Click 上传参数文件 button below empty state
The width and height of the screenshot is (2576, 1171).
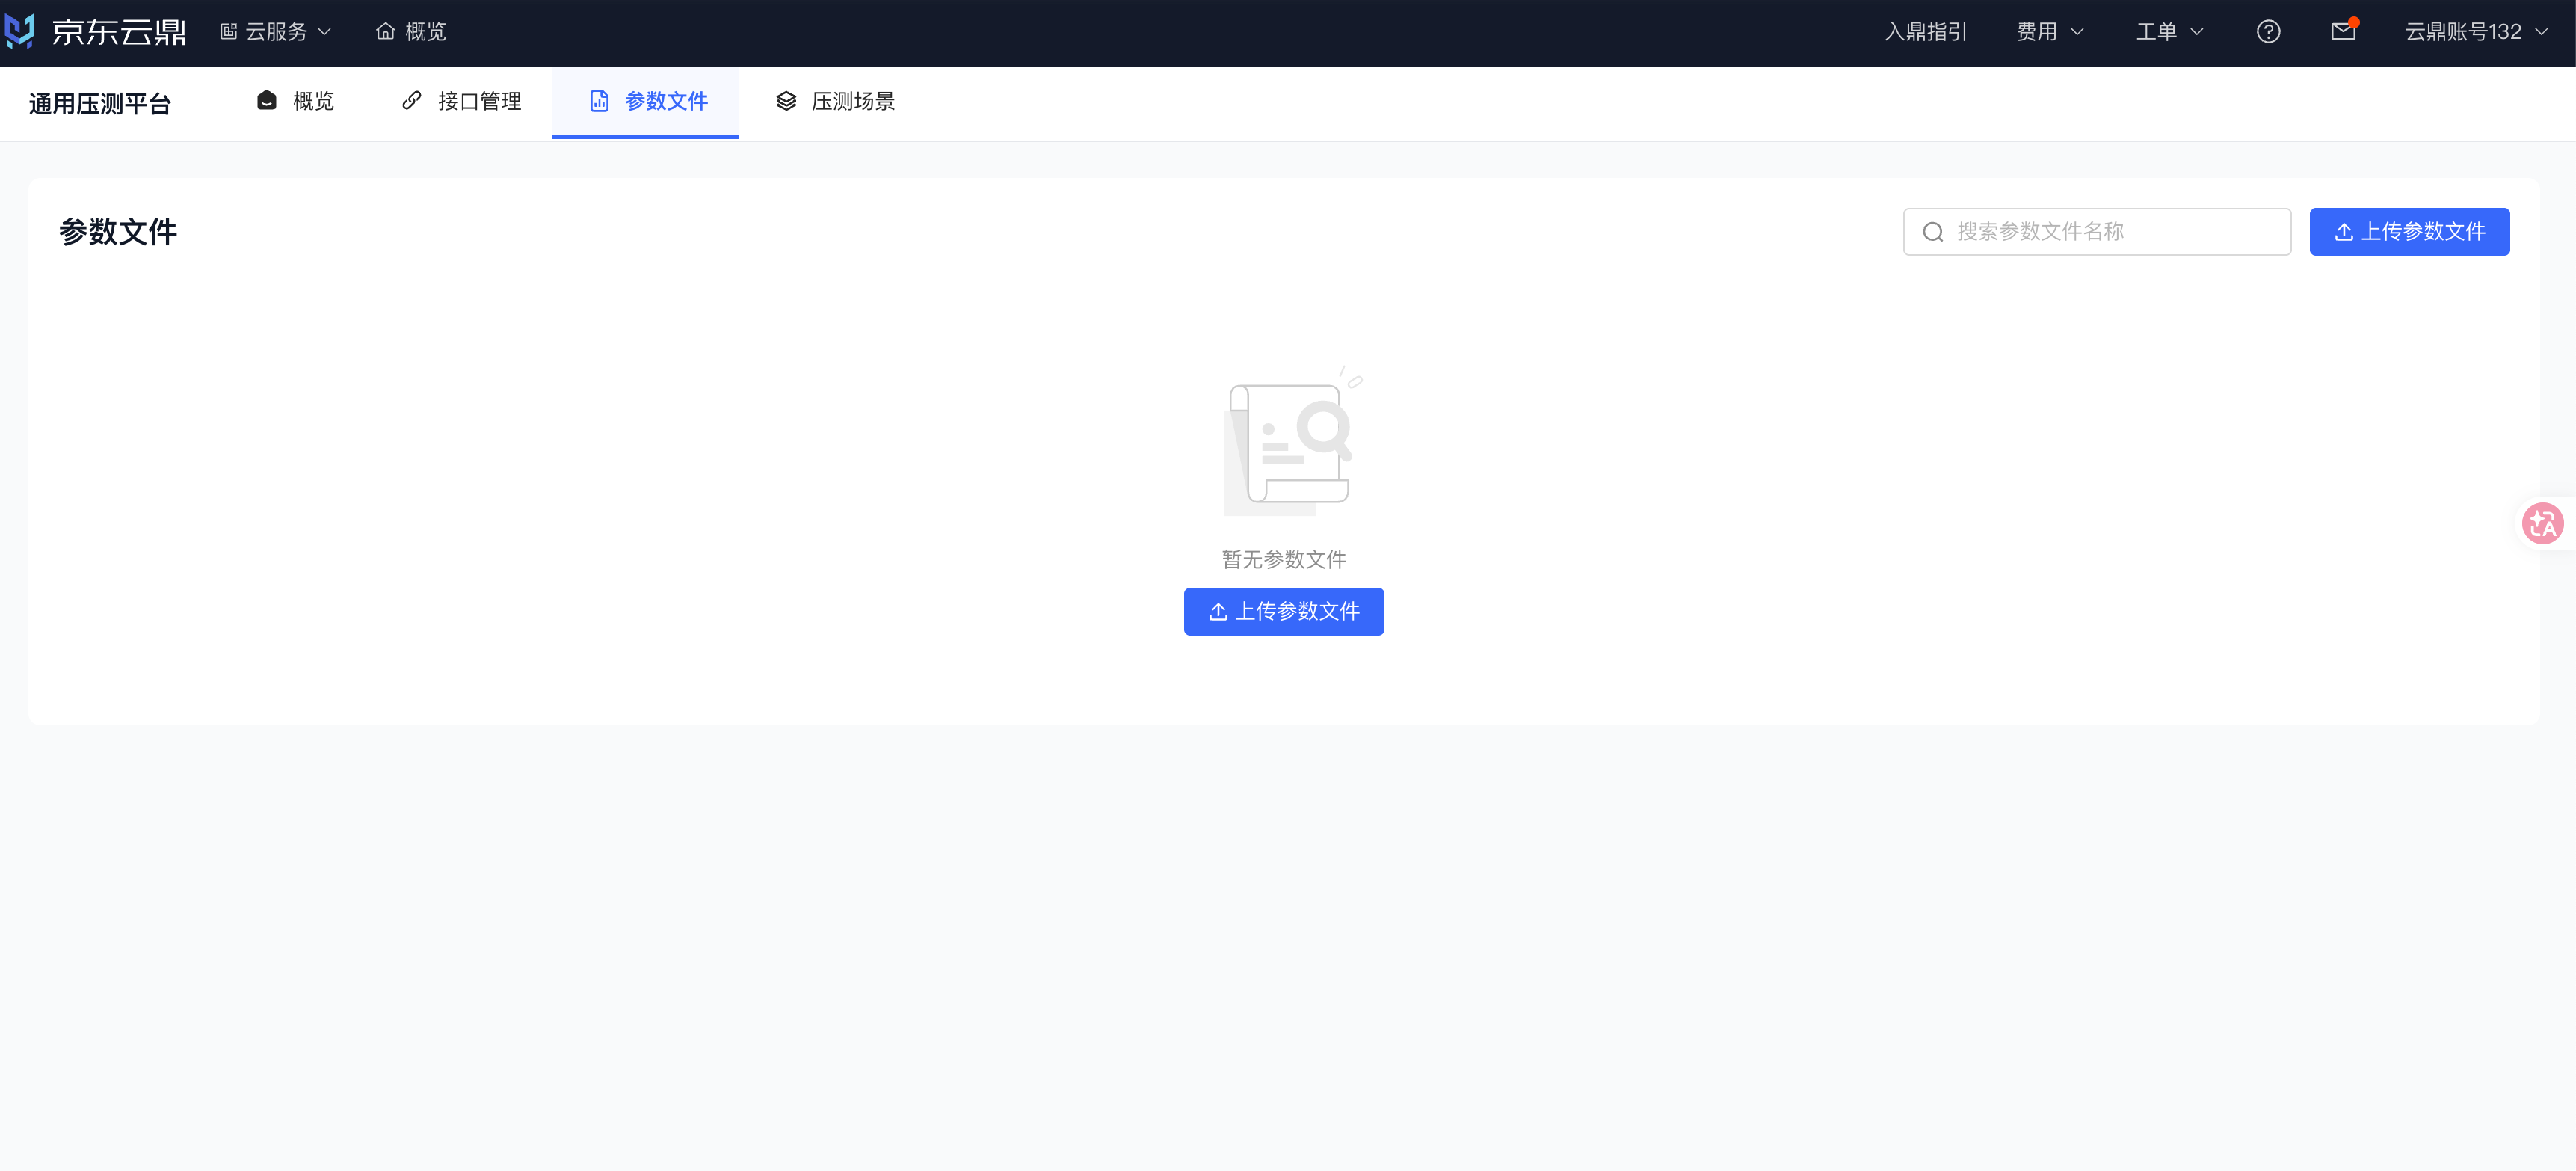point(1284,611)
